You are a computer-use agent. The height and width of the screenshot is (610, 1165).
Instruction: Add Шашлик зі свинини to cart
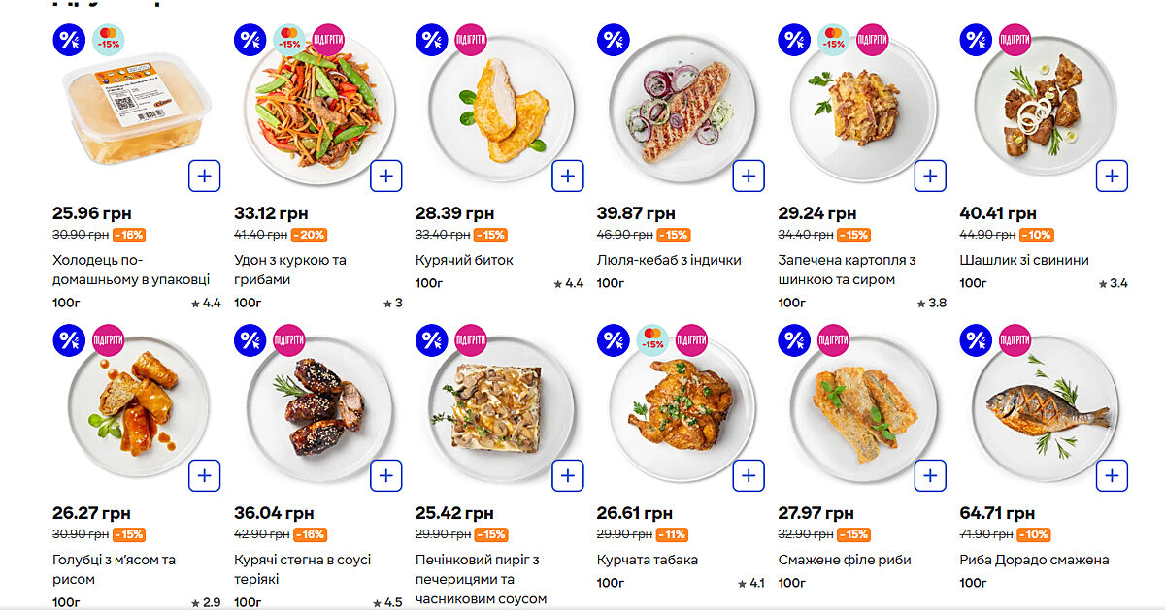click(1112, 177)
